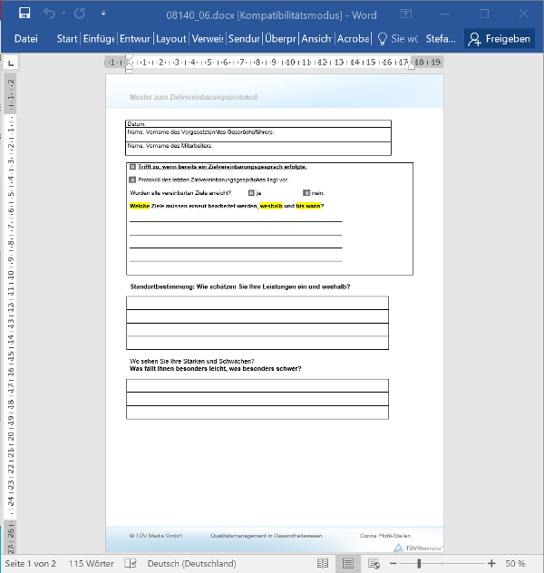544x573 pixels.
Task: Click the lightbulb 'Sie wünschen' search icon
Action: click(383, 39)
